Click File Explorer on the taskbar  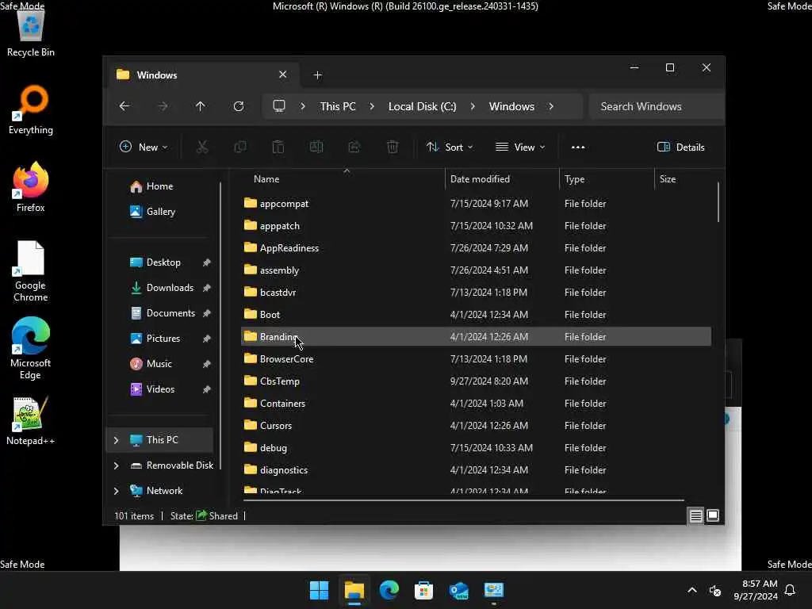tap(354, 590)
